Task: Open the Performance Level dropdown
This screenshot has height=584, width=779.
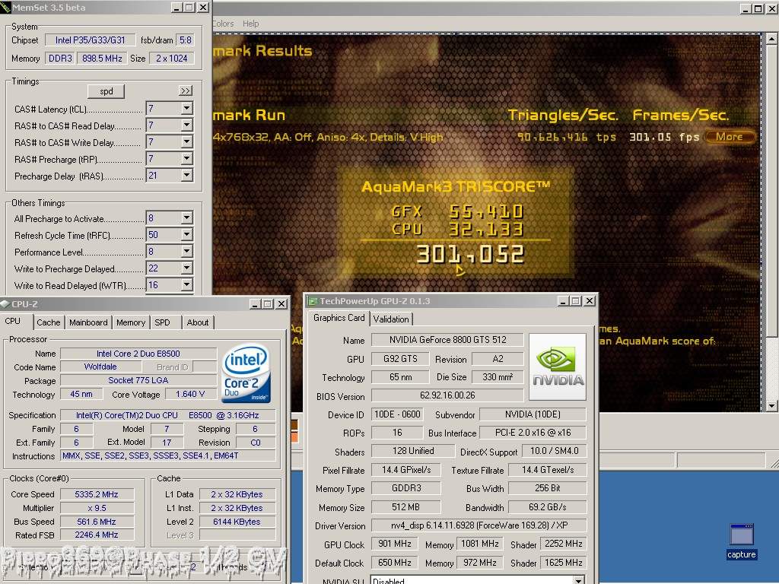Action: coord(187,251)
